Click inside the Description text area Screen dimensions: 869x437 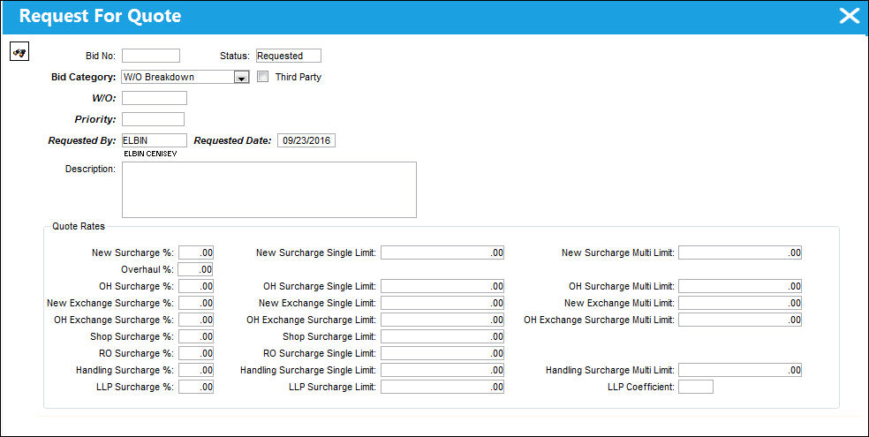[x=268, y=190]
